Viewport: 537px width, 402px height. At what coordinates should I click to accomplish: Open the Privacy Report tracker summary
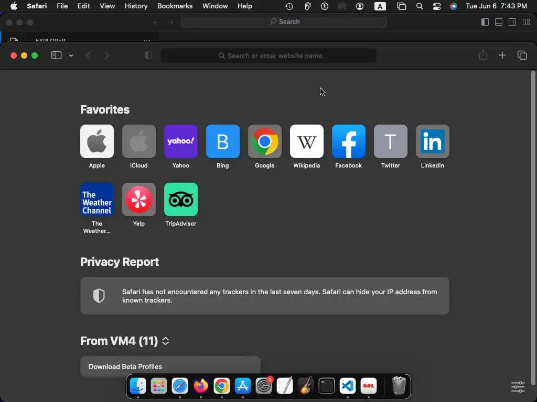(x=265, y=296)
